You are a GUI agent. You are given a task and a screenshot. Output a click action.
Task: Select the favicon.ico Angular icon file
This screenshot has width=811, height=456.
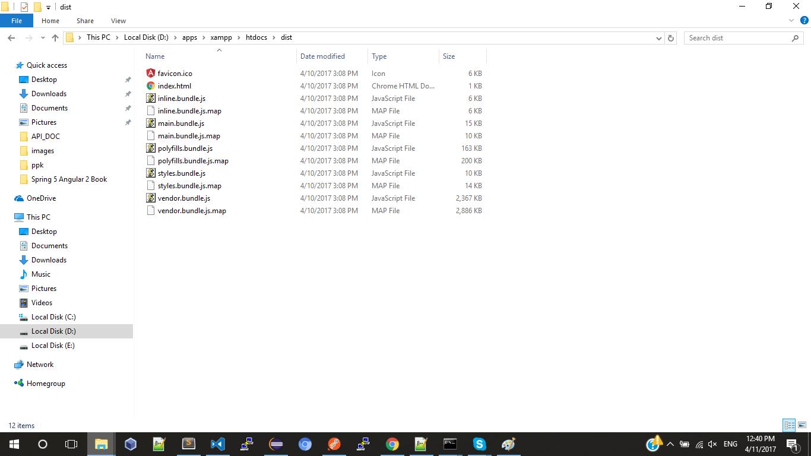pyautogui.click(x=175, y=74)
